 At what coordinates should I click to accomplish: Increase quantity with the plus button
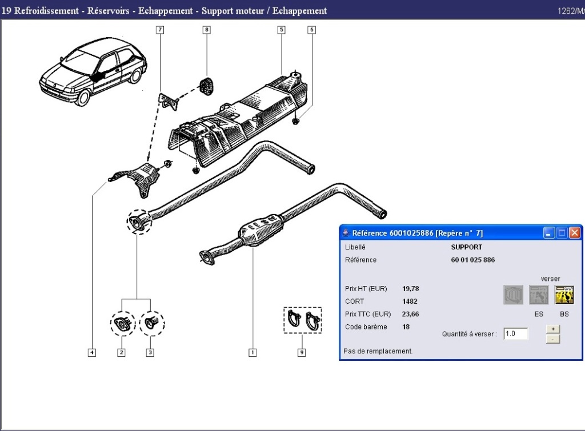(x=553, y=329)
